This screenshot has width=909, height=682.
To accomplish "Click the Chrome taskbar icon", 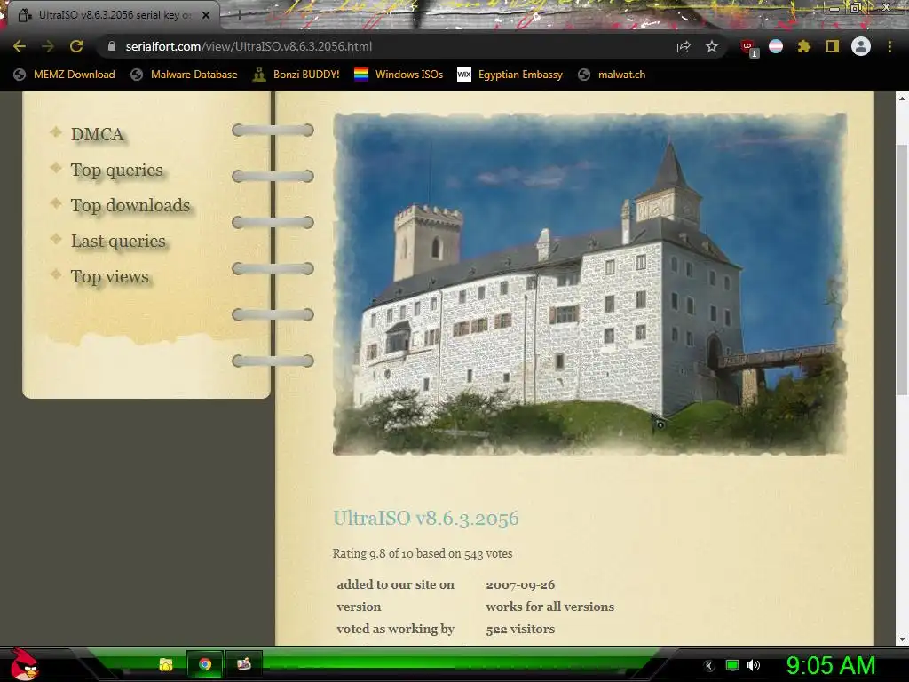I will click(x=205, y=664).
